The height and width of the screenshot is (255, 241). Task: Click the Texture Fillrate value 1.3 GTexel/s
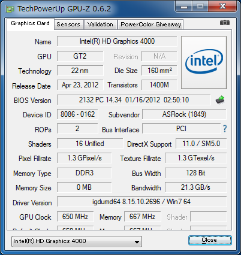tap(196, 158)
